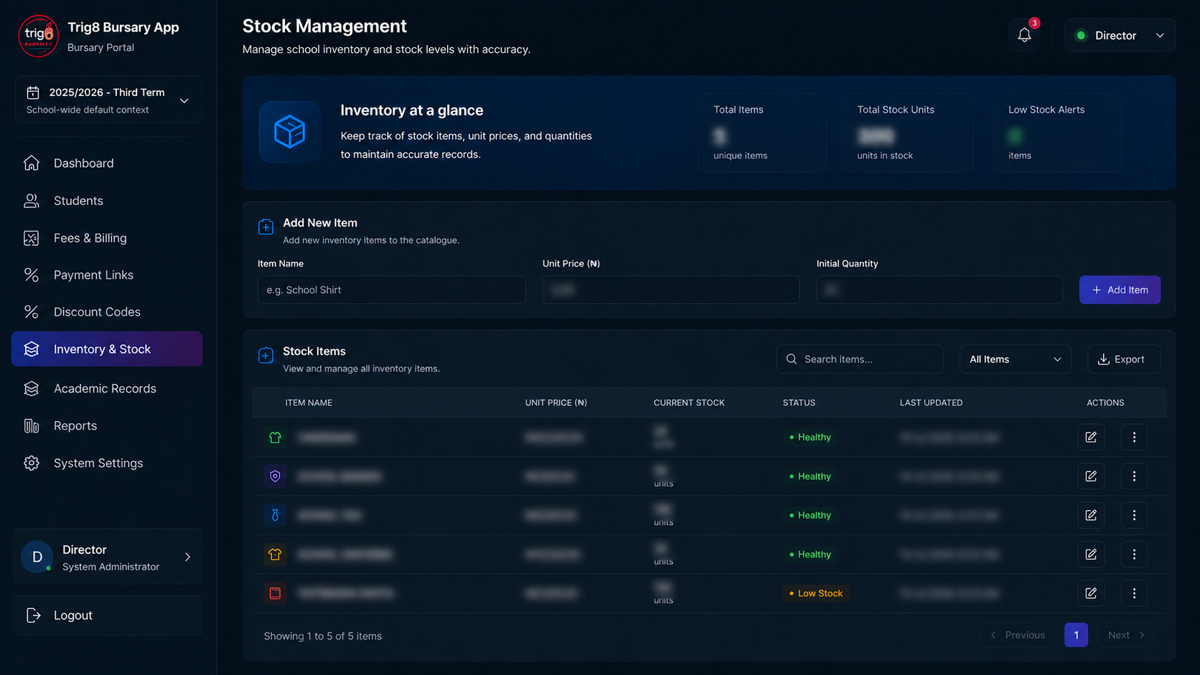The height and width of the screenshot is (675, 1200).
Task: Click the orange shirt item icon
Action: coord(275,554)
